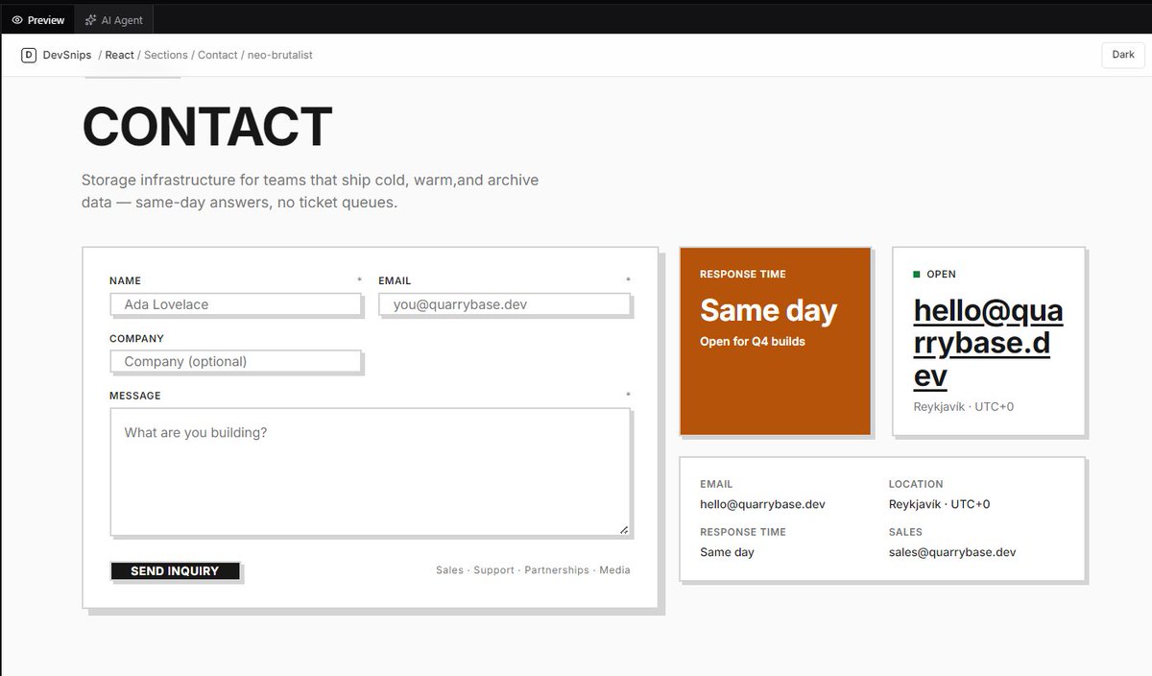This screenshot has width=1152, height=676.
Task: Click the LOCATION label in details card
Action: pos(916,484)
